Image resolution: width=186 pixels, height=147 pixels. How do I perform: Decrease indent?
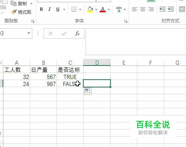coord(163,9)
